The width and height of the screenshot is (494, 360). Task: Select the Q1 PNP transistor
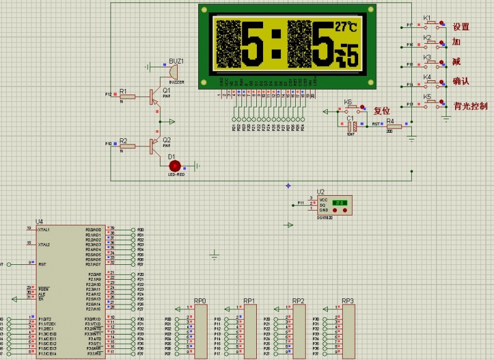point(154,96)
